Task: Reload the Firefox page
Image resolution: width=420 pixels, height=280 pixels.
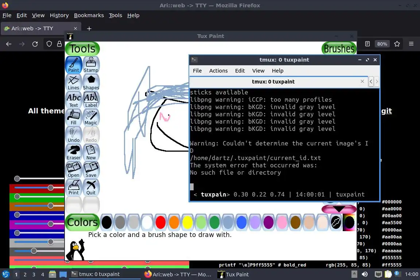Action: 35,44
